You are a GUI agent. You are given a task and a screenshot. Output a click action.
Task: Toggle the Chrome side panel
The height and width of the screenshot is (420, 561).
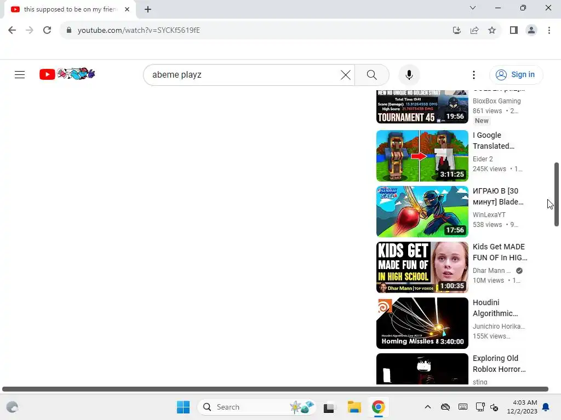(514, 31)
